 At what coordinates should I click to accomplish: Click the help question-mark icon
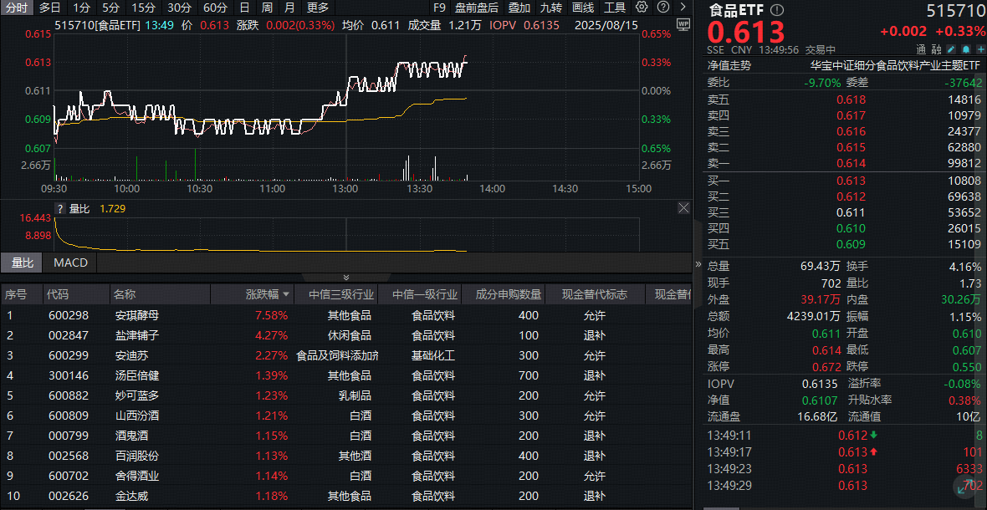662,8
